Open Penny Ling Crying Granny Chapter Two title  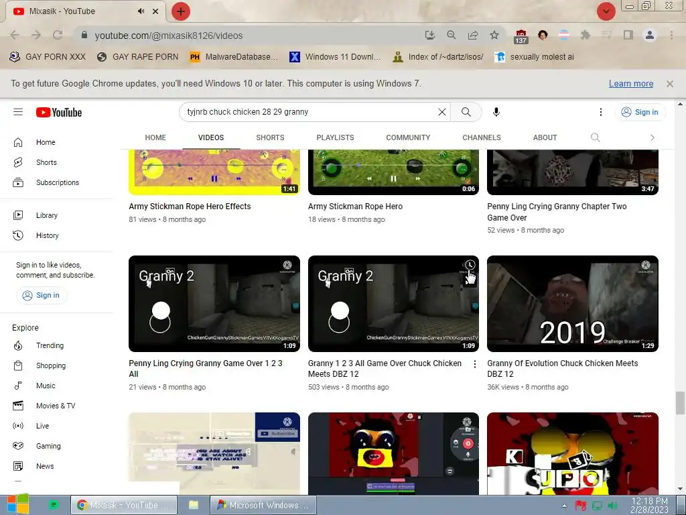click(x=557, y=212)
